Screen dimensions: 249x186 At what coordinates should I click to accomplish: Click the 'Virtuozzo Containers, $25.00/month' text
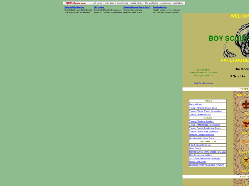(108, 12)
